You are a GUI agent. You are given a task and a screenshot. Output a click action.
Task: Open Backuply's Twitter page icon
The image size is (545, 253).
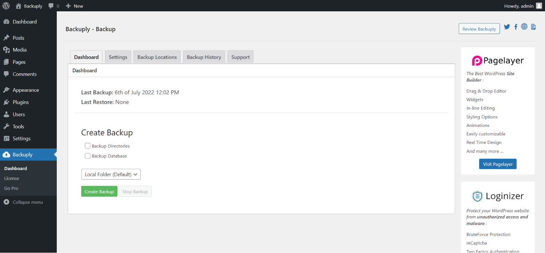tap(507, 27)
